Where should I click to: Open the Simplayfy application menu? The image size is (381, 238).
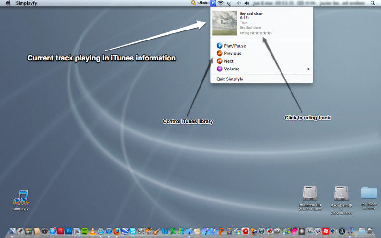27,3
